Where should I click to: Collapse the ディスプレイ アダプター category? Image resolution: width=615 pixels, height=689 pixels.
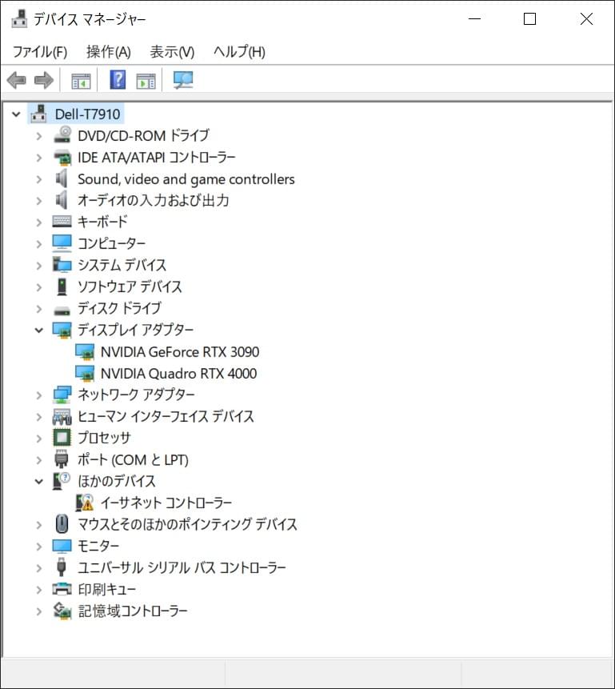tap(39, 330)
